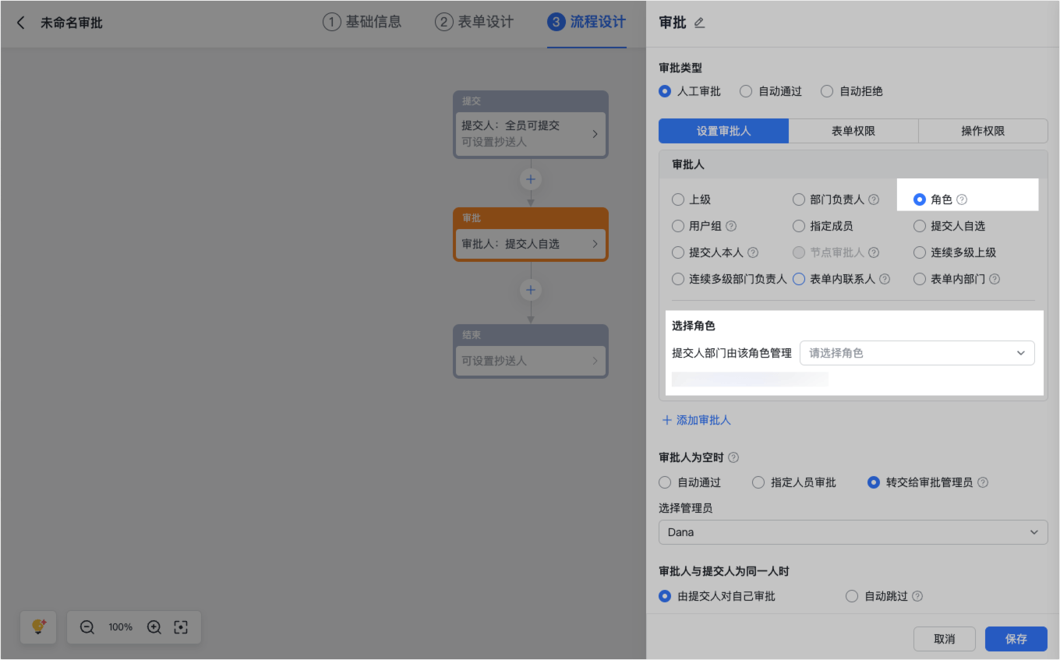Open the 请选择角色 dropdown
This screenshot has height=660, width=1060.
(x=917, y=353)
